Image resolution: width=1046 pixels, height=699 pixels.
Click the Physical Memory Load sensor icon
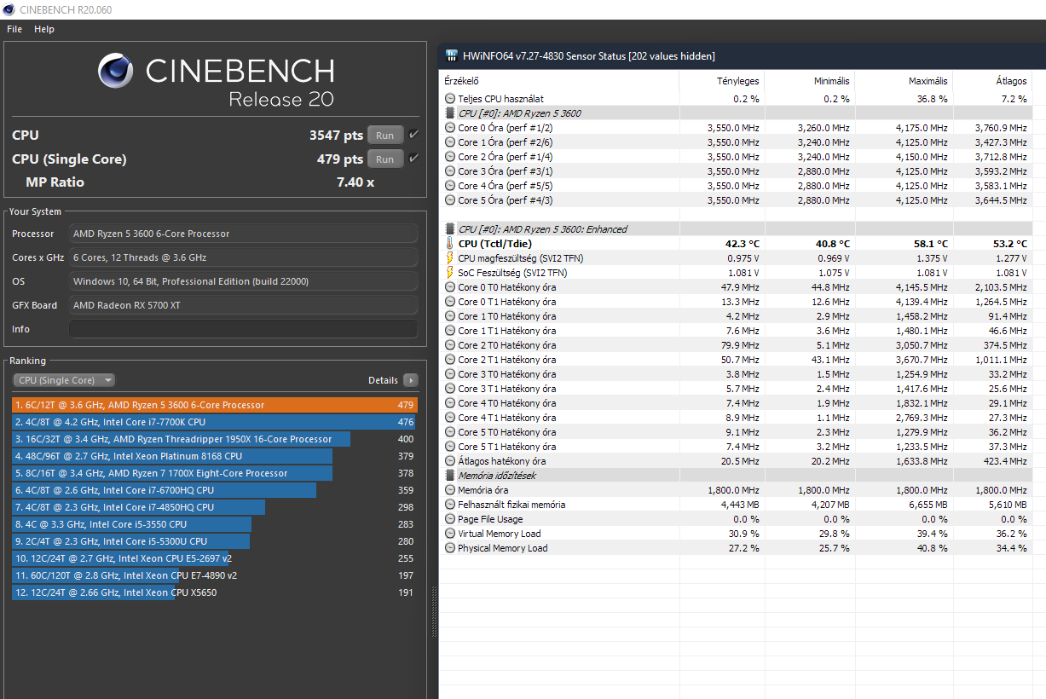pos(450,548)
